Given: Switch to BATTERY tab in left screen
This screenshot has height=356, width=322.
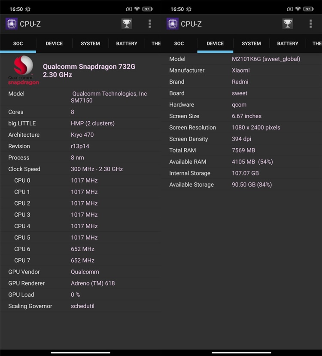Looking at the screenshot, I should click(x=127, y=43).
